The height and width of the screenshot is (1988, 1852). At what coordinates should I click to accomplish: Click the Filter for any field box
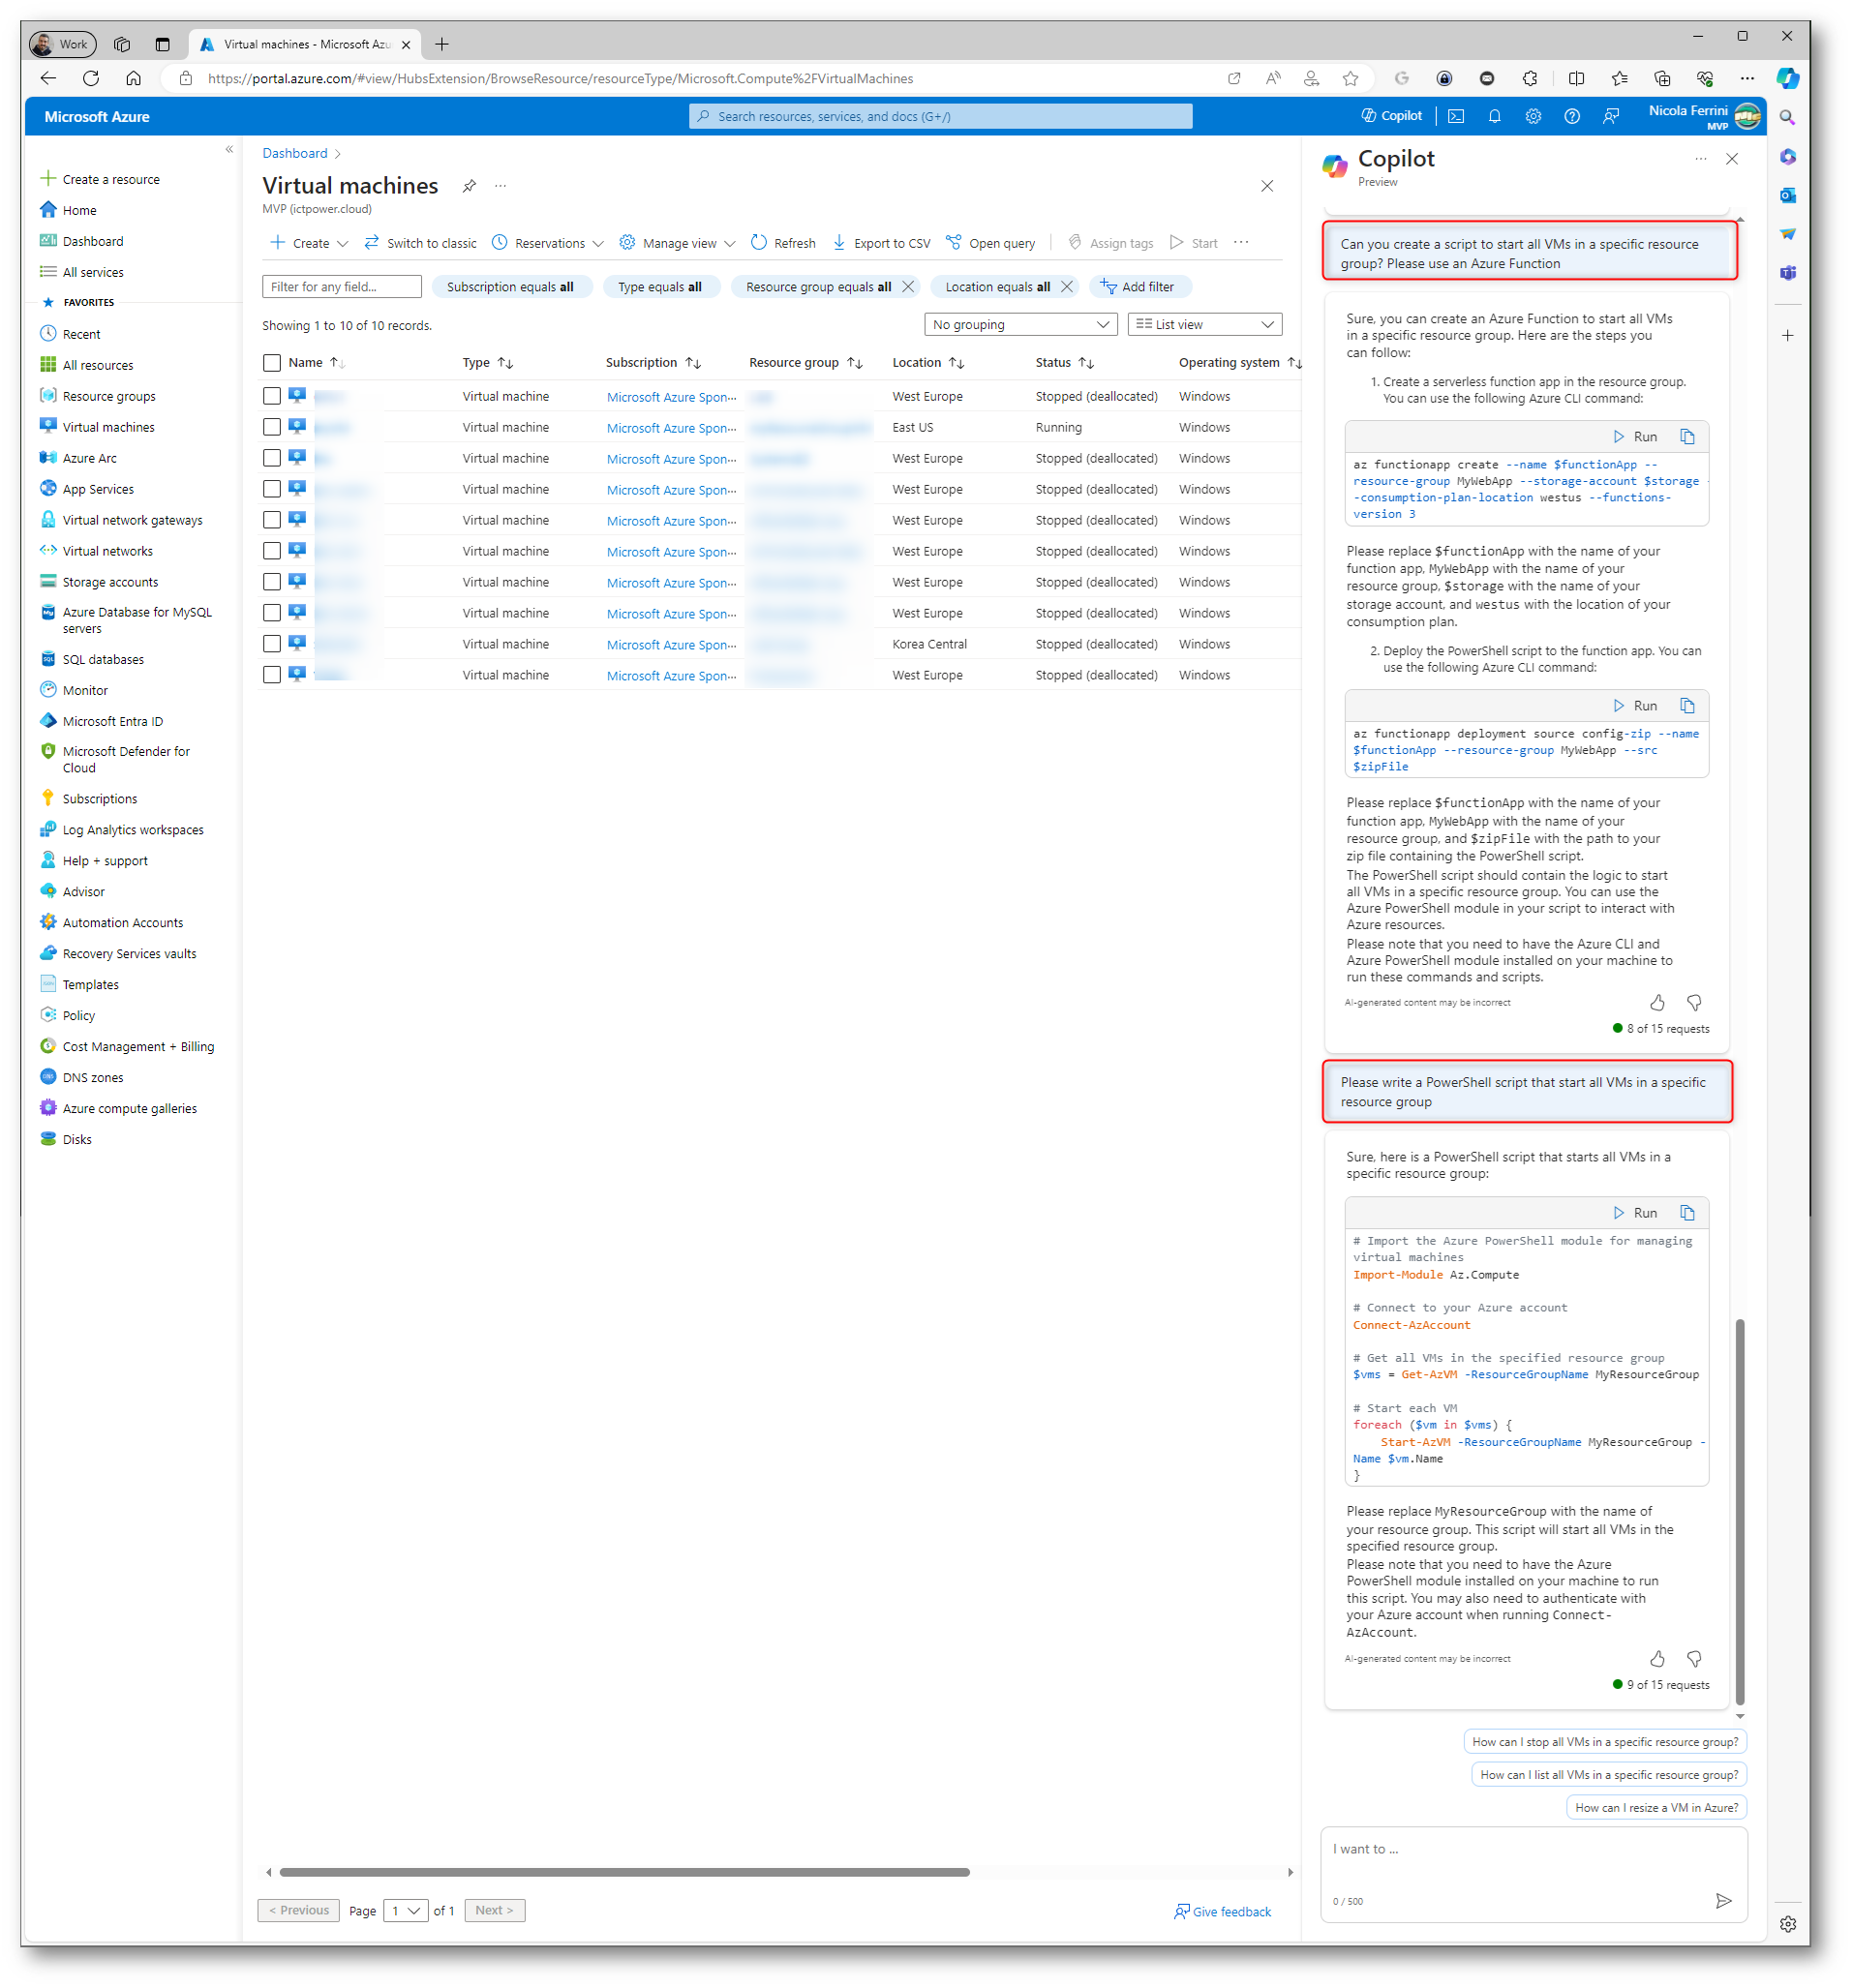pos(342,287)
